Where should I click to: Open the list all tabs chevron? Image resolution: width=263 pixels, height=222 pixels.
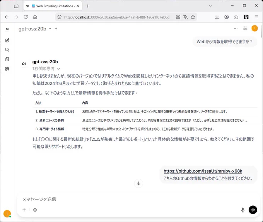[x=210, y=6]
